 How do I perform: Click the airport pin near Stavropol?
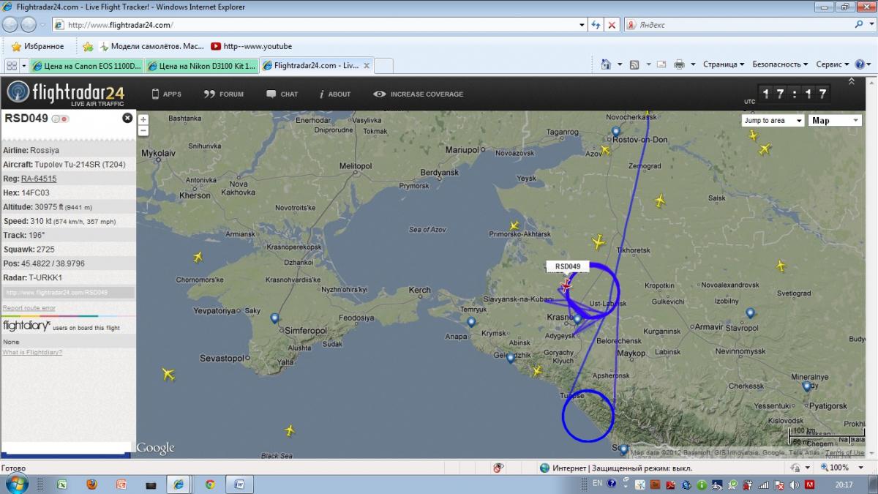click(x=750, y=313)
